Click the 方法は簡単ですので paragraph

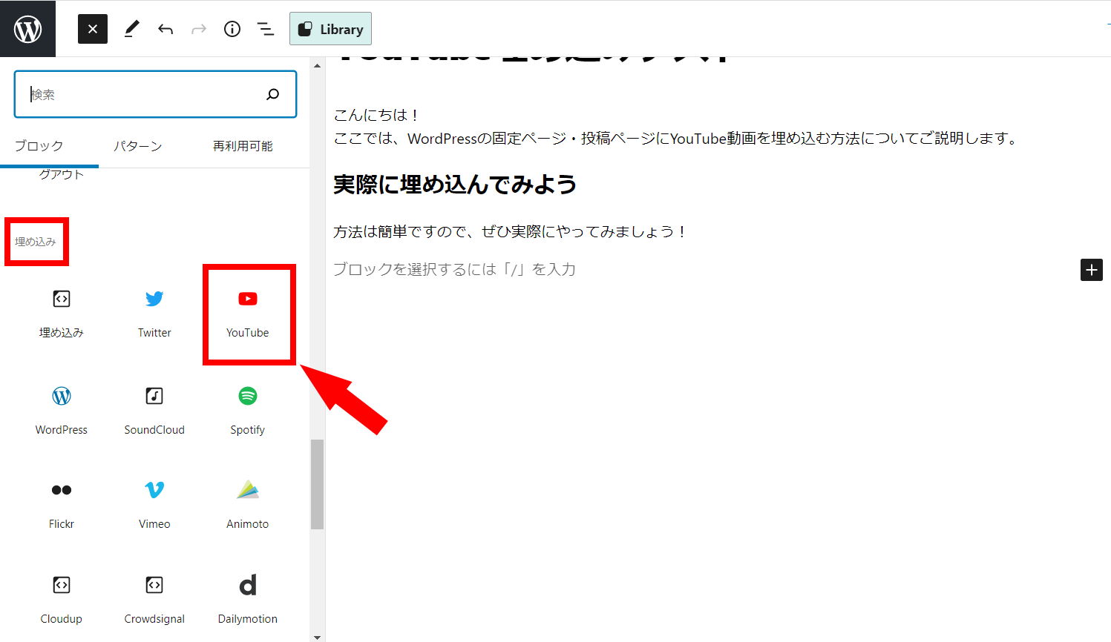[x=511, y=231]
